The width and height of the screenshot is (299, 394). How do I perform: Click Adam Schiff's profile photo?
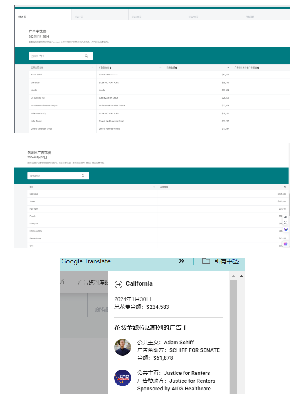pyautogui.click(x=123, y=347)
